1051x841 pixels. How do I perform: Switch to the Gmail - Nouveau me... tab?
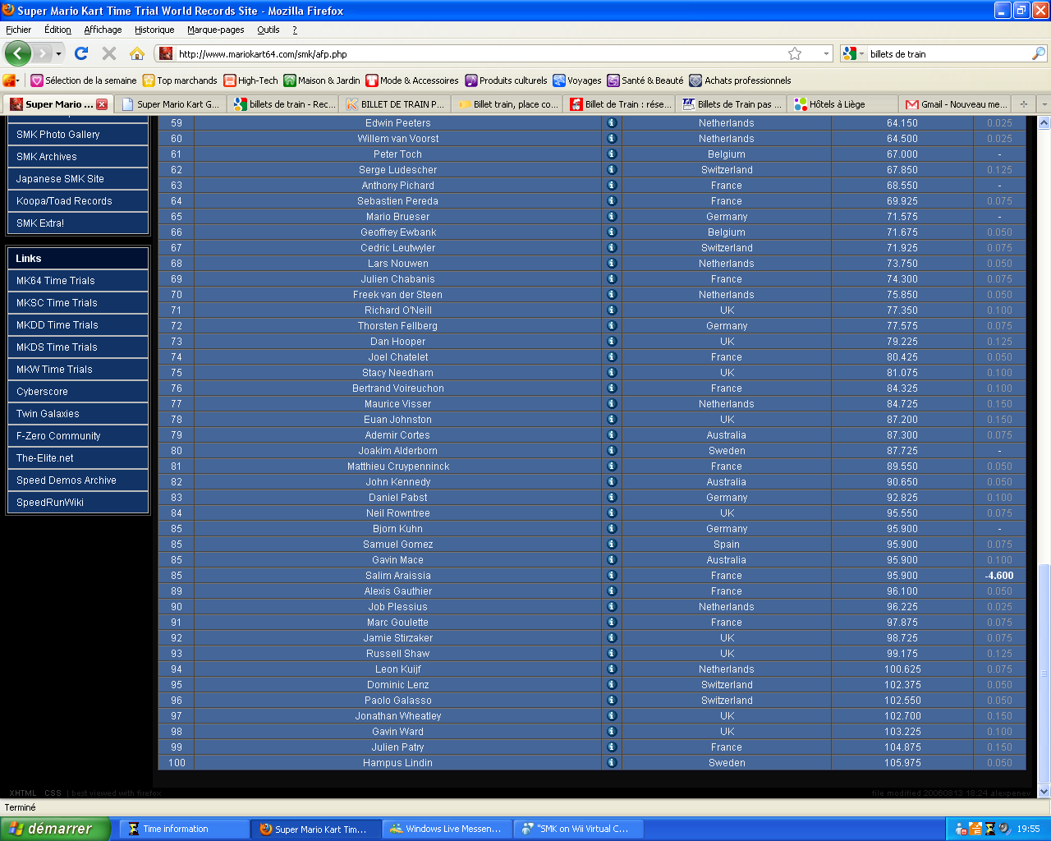pos(957,104)
